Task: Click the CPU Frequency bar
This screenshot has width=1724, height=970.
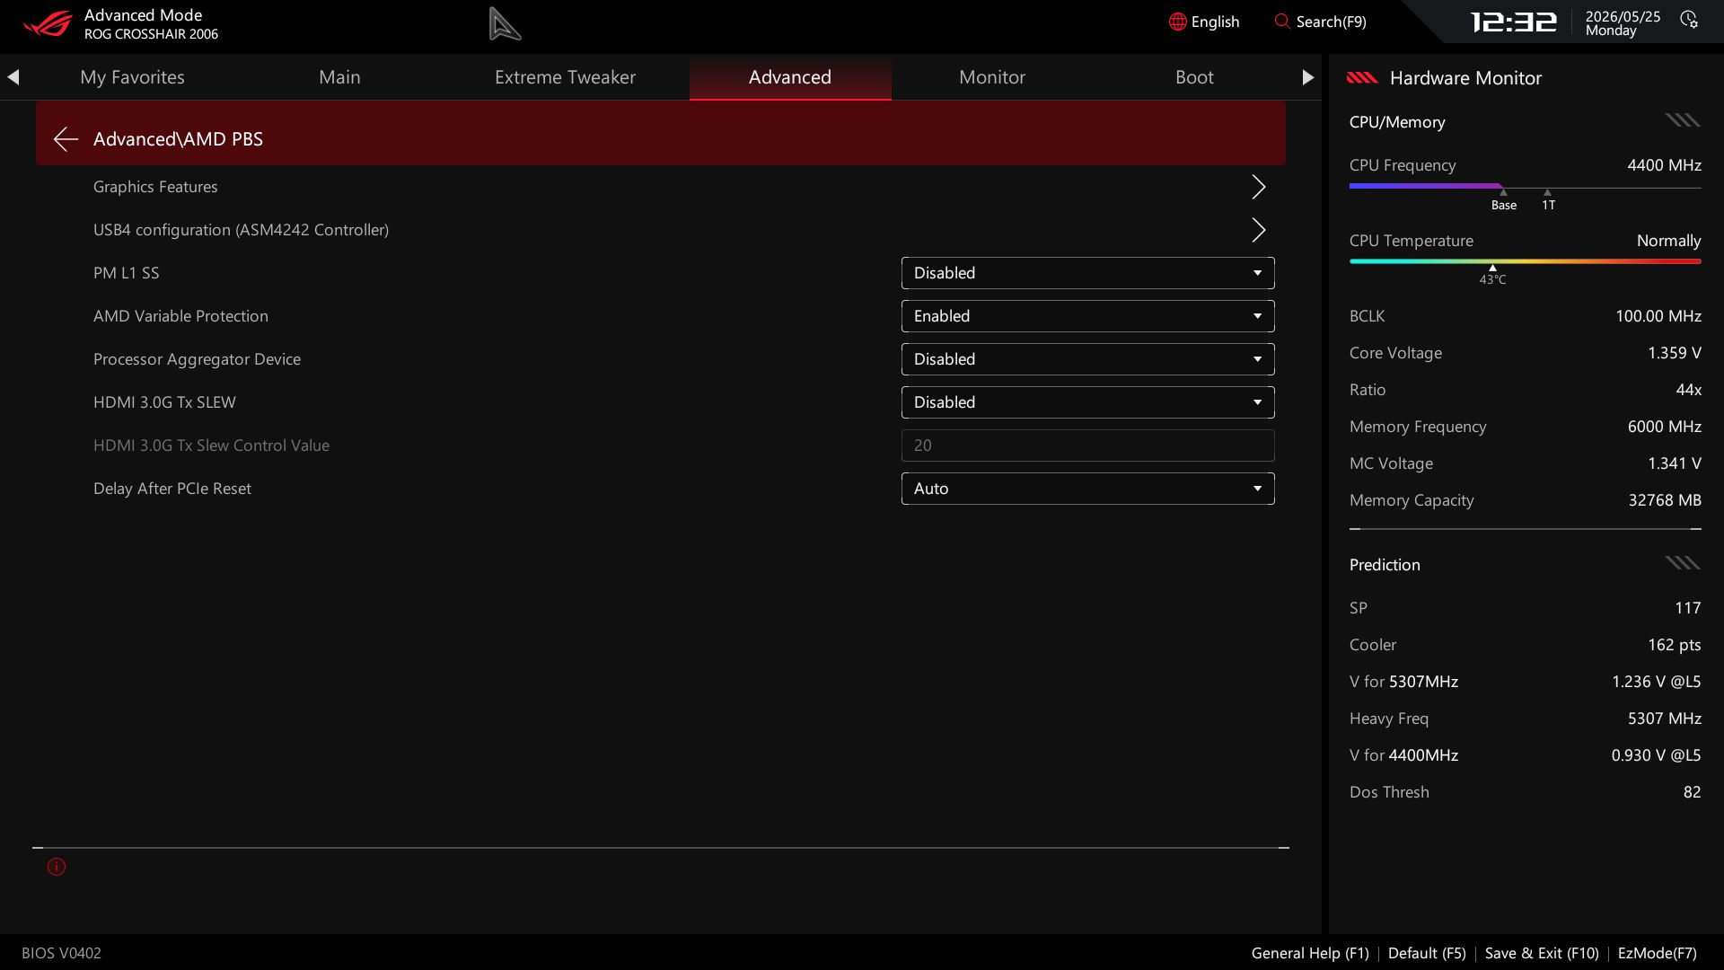Action: 1525,187
